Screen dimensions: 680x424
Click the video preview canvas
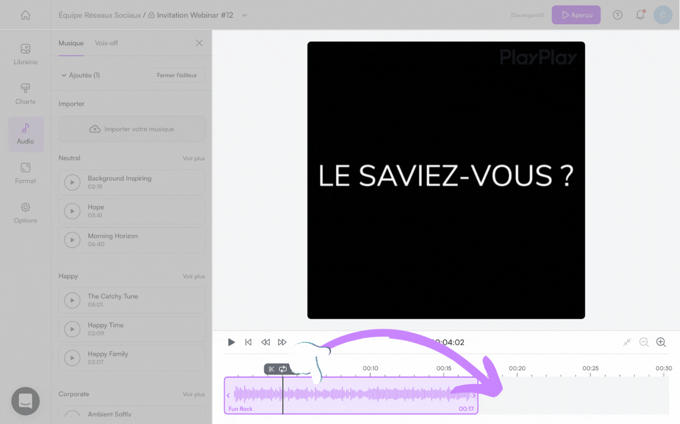446,180
